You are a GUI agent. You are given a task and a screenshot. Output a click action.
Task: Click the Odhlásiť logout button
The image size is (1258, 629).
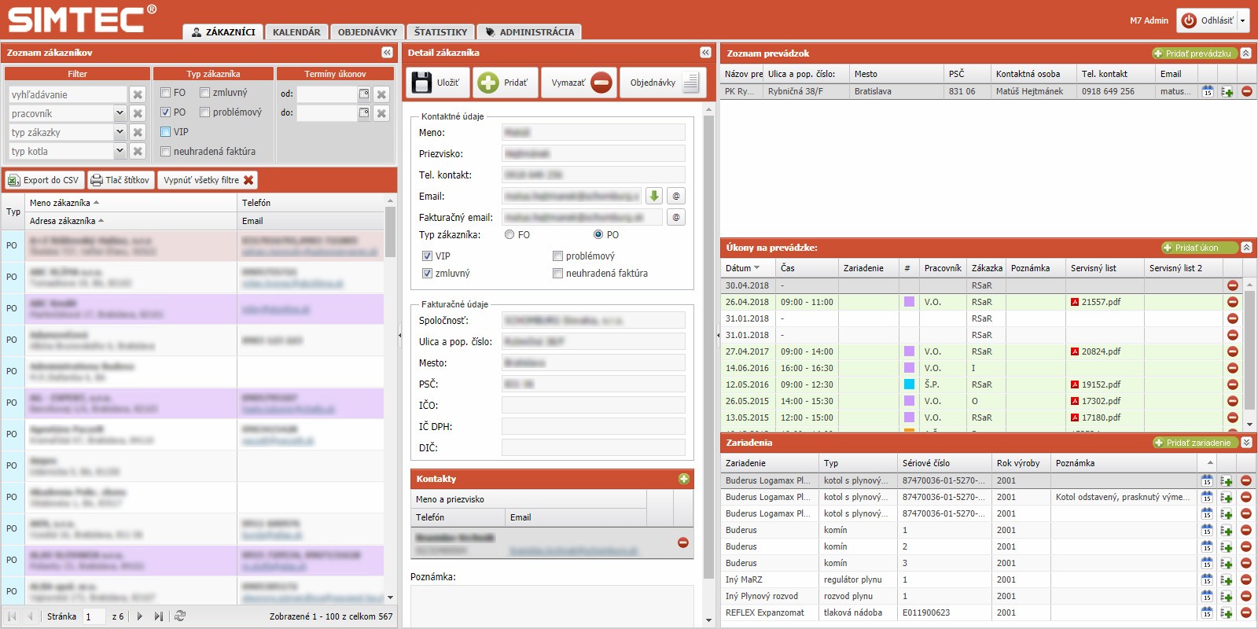click(x=1208, y=20)
